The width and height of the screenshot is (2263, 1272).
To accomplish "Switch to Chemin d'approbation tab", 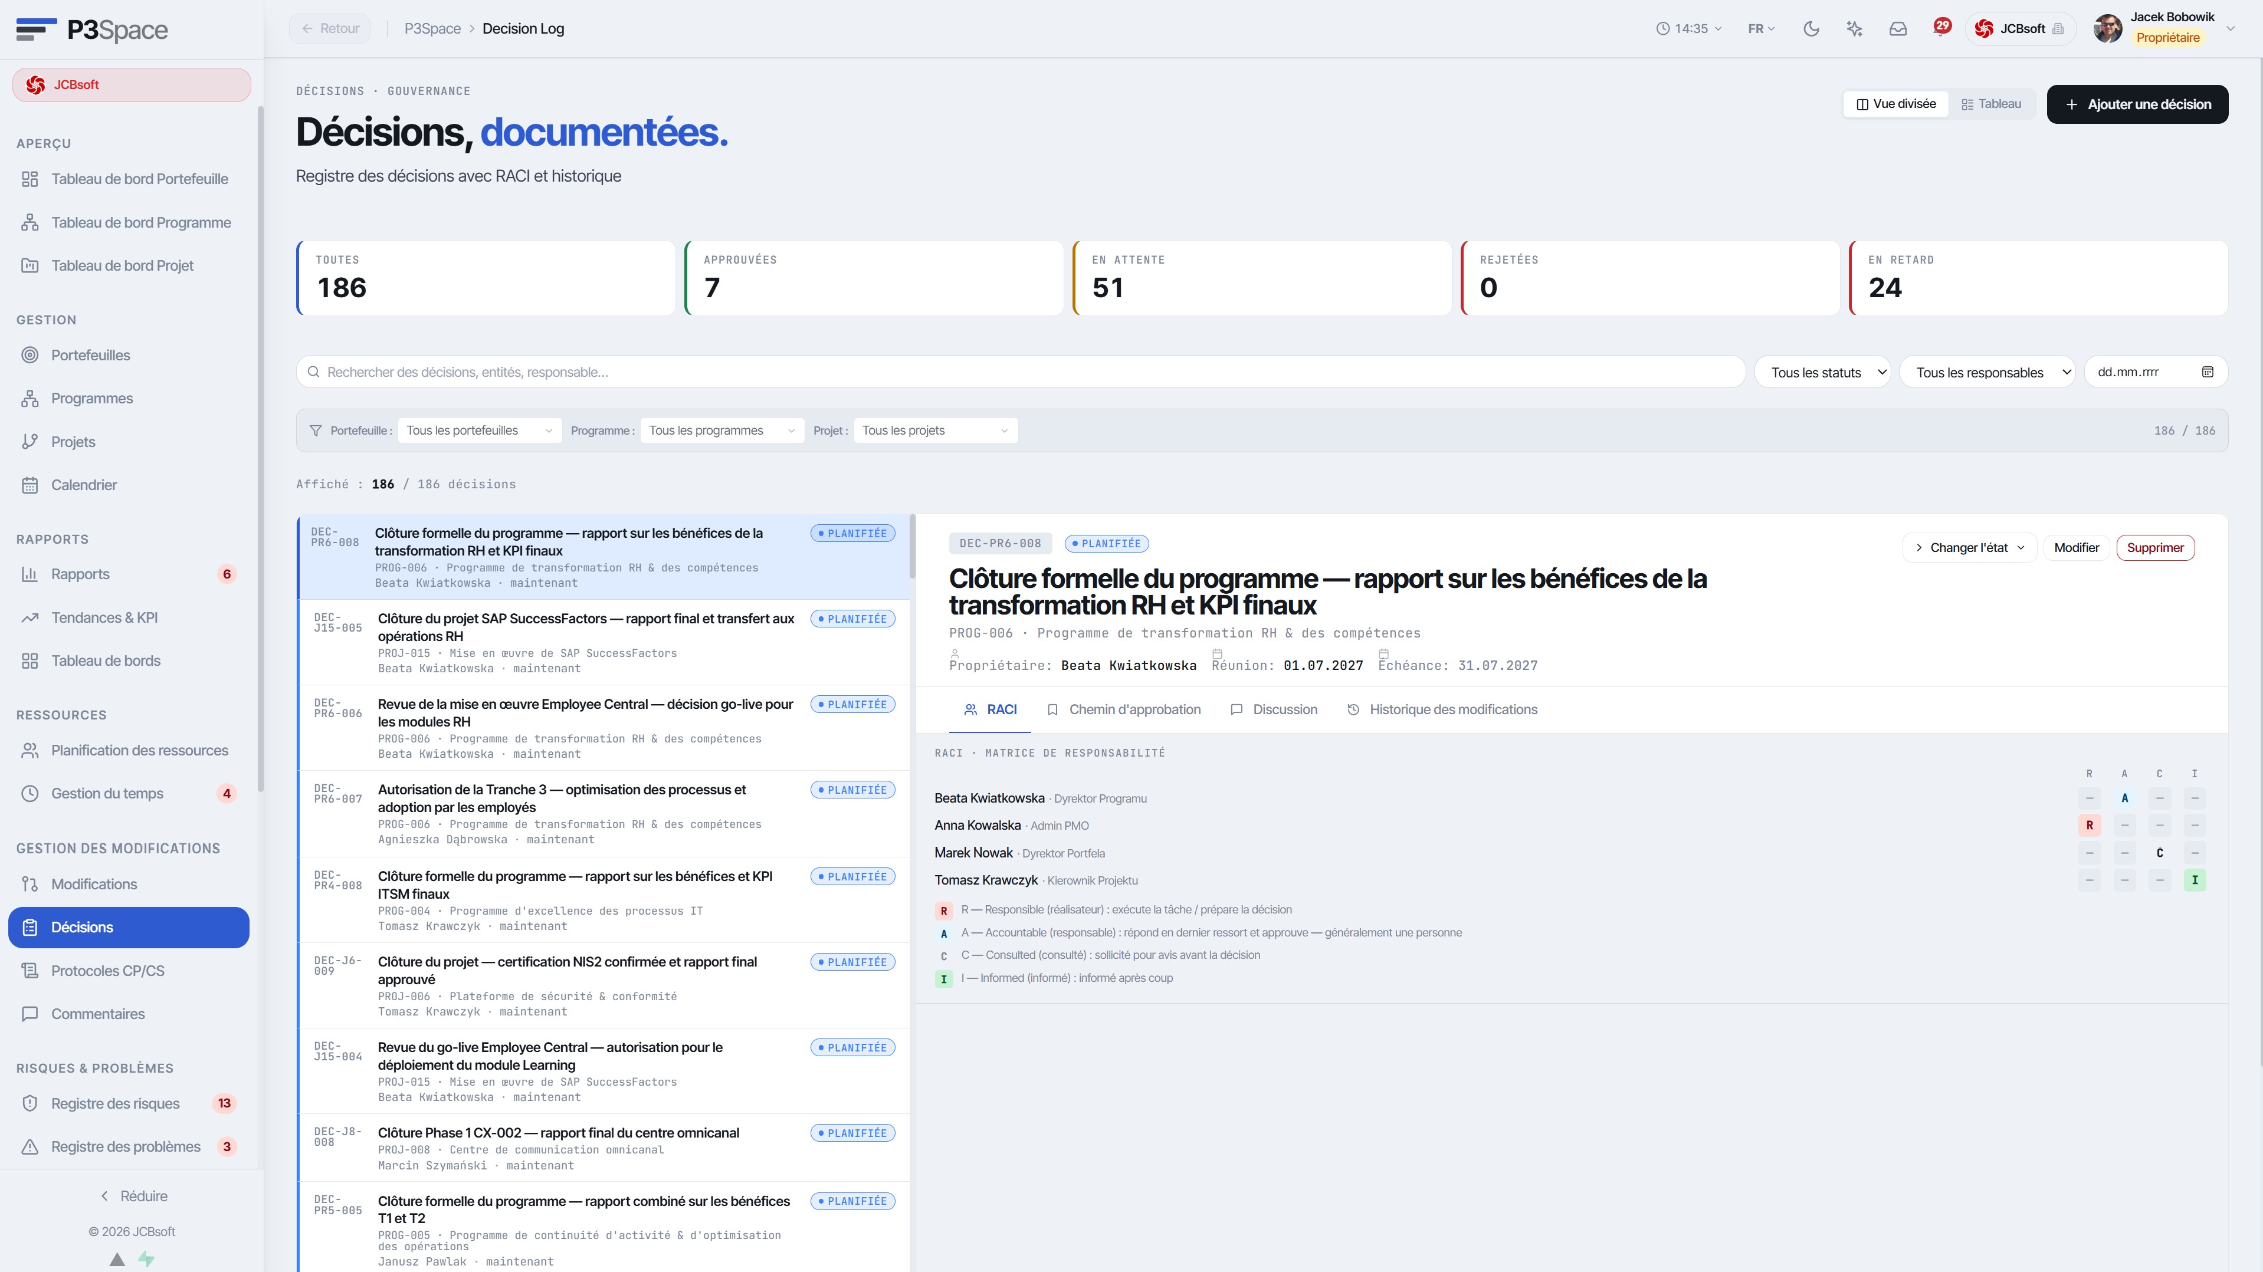I will tap(1124, 709).
